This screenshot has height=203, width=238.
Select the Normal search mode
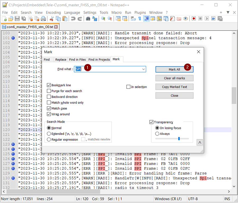(49, 128)
